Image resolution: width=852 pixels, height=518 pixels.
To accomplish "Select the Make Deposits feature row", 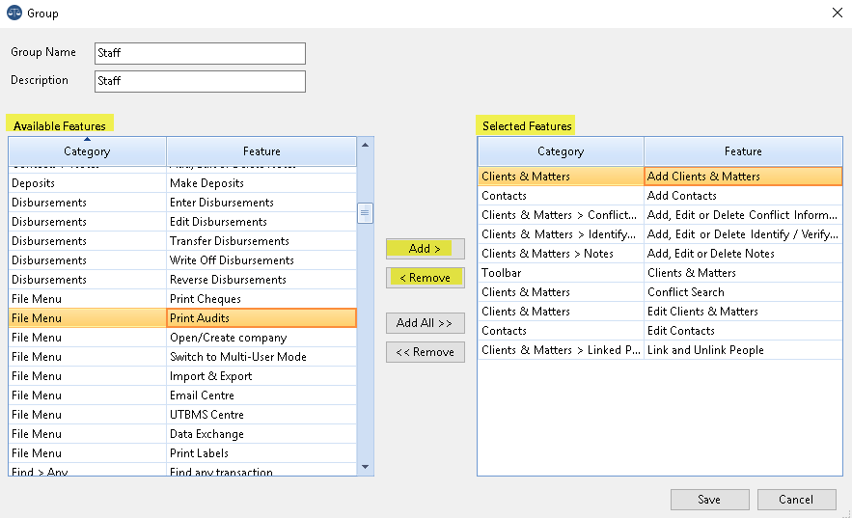I will [182, 183].
